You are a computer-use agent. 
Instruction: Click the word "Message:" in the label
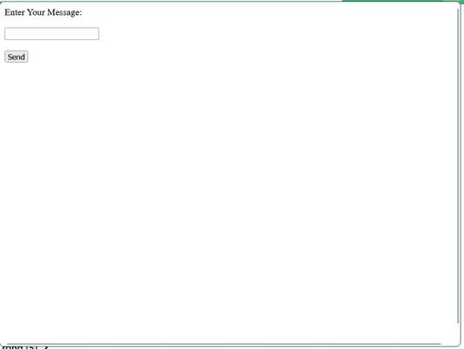[x=65, y=12]
